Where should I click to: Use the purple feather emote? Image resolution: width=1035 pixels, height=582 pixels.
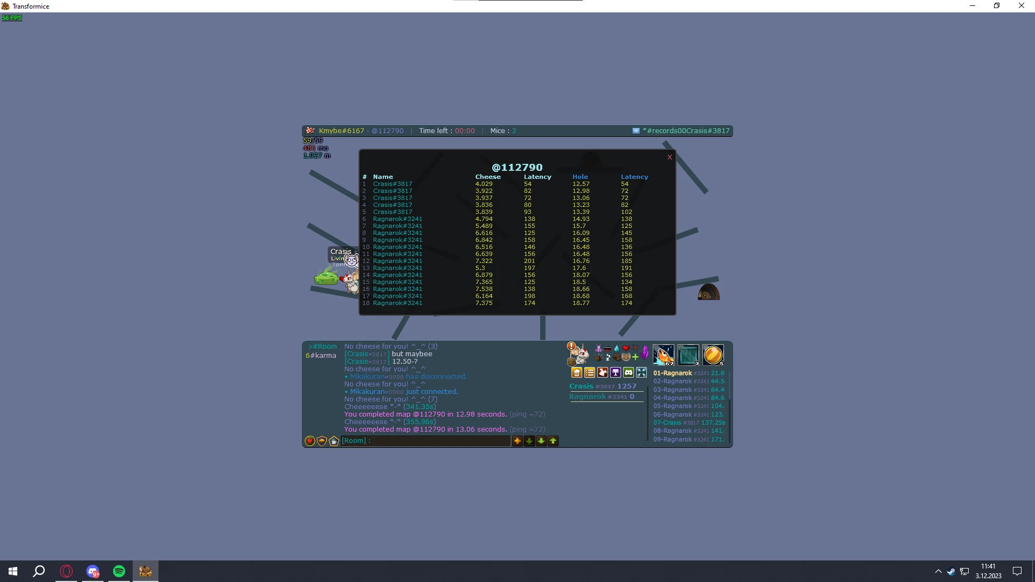click(x=645, y=352)
